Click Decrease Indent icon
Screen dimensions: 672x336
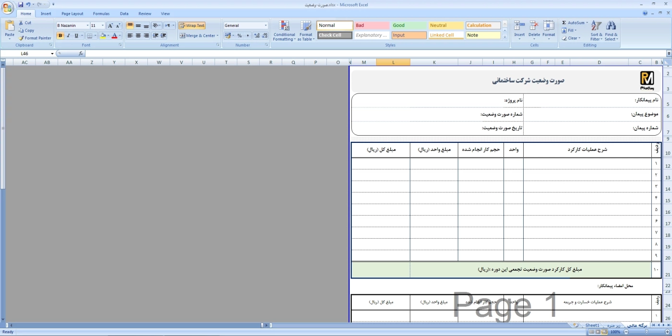click(156, 35)
